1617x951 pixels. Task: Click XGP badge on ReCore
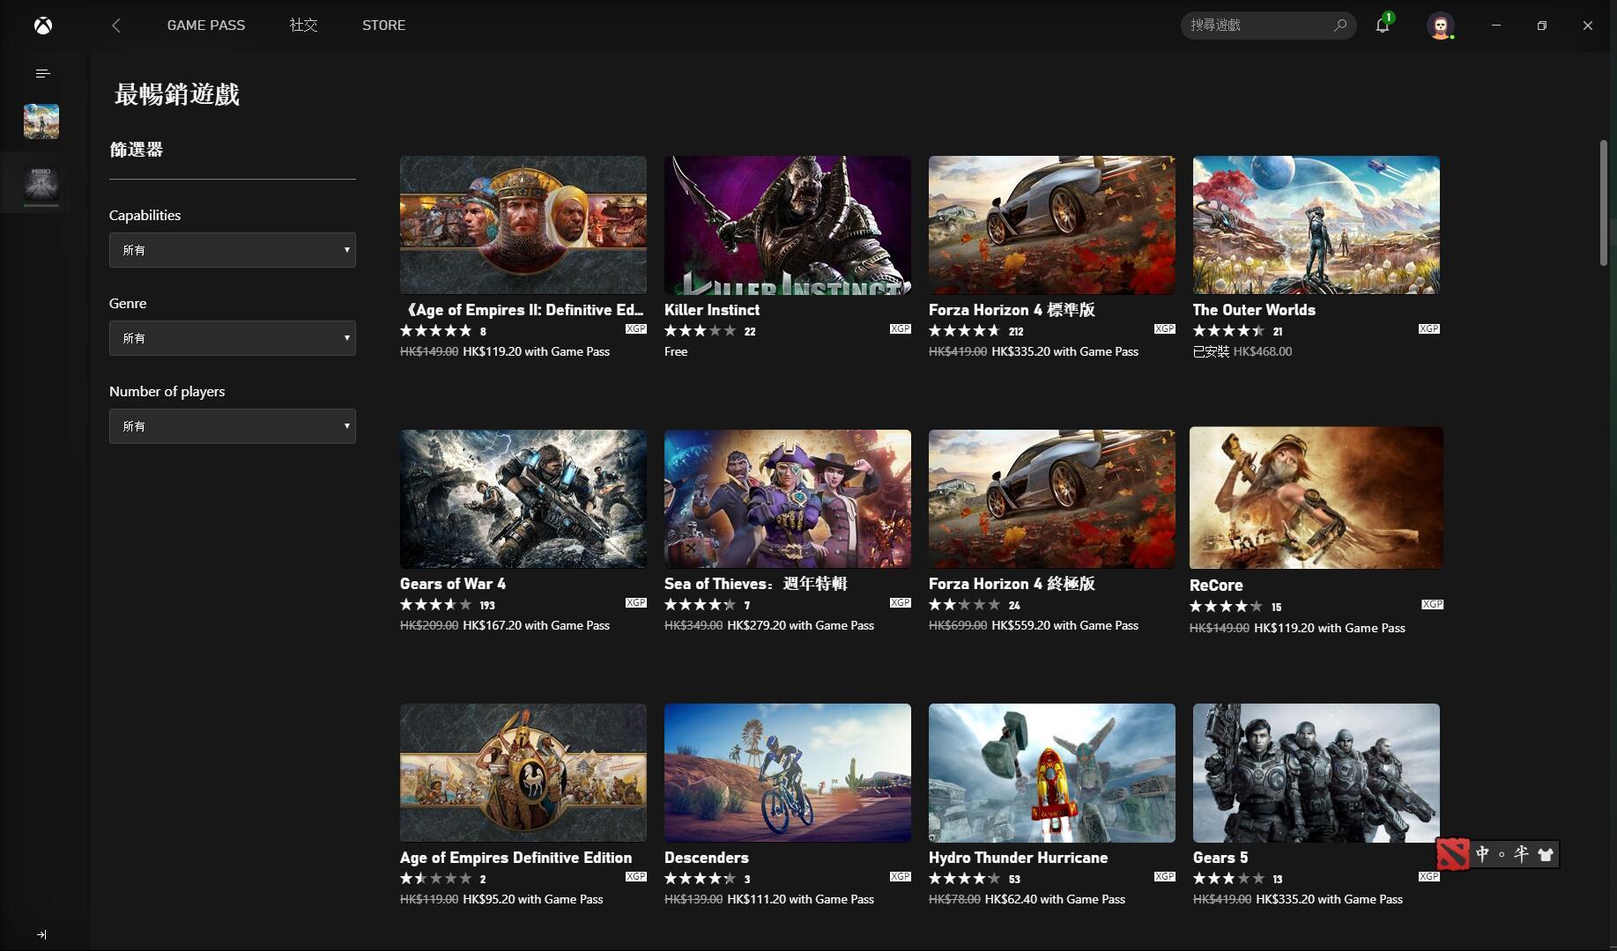[1432, 604]
